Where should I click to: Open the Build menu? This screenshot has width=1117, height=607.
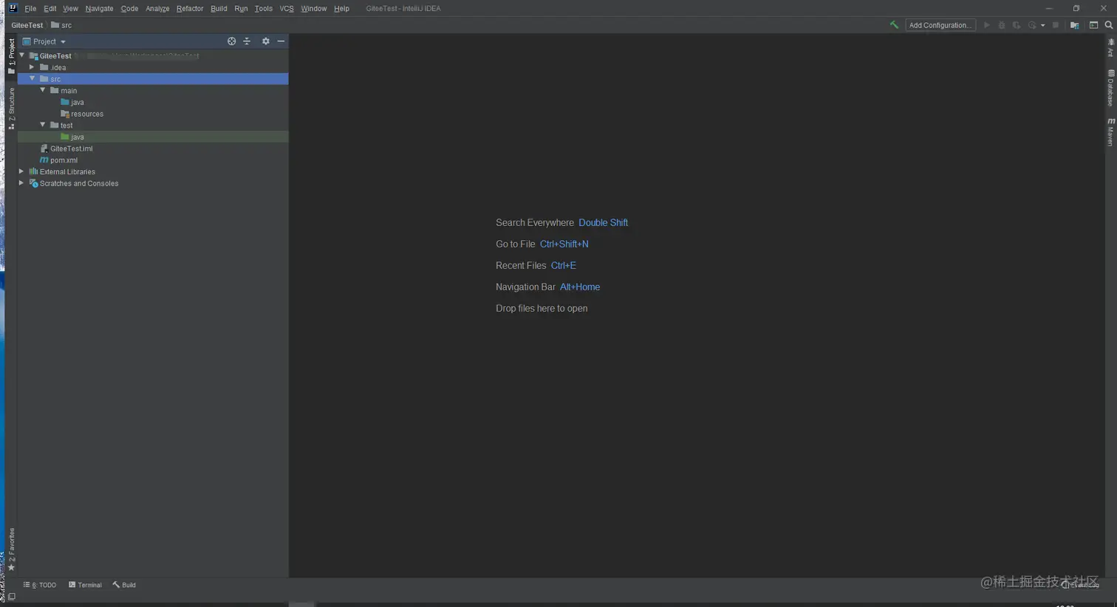219,9
